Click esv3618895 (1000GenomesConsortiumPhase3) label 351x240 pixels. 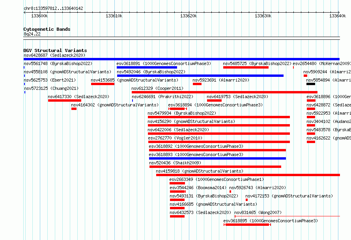[x=271, y=221]
